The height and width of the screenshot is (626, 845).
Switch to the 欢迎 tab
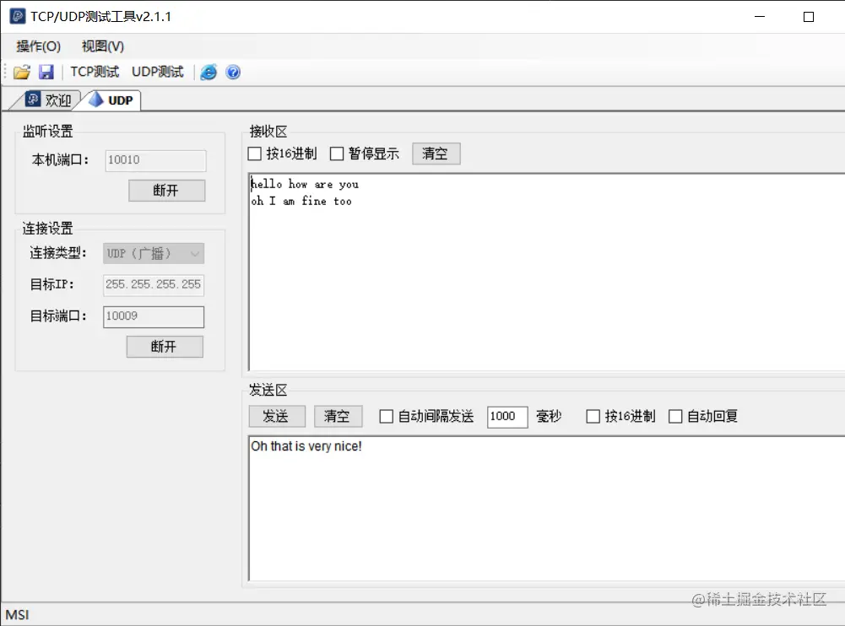[x=48, y=100]
